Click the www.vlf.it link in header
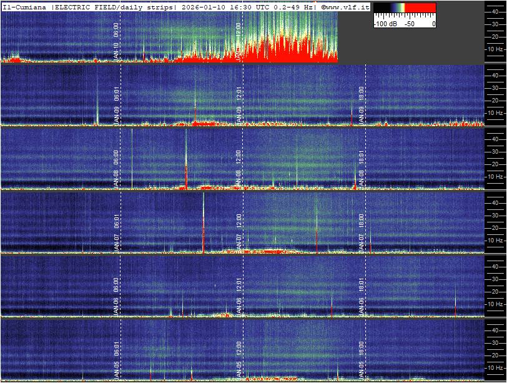 pos(347,6)
